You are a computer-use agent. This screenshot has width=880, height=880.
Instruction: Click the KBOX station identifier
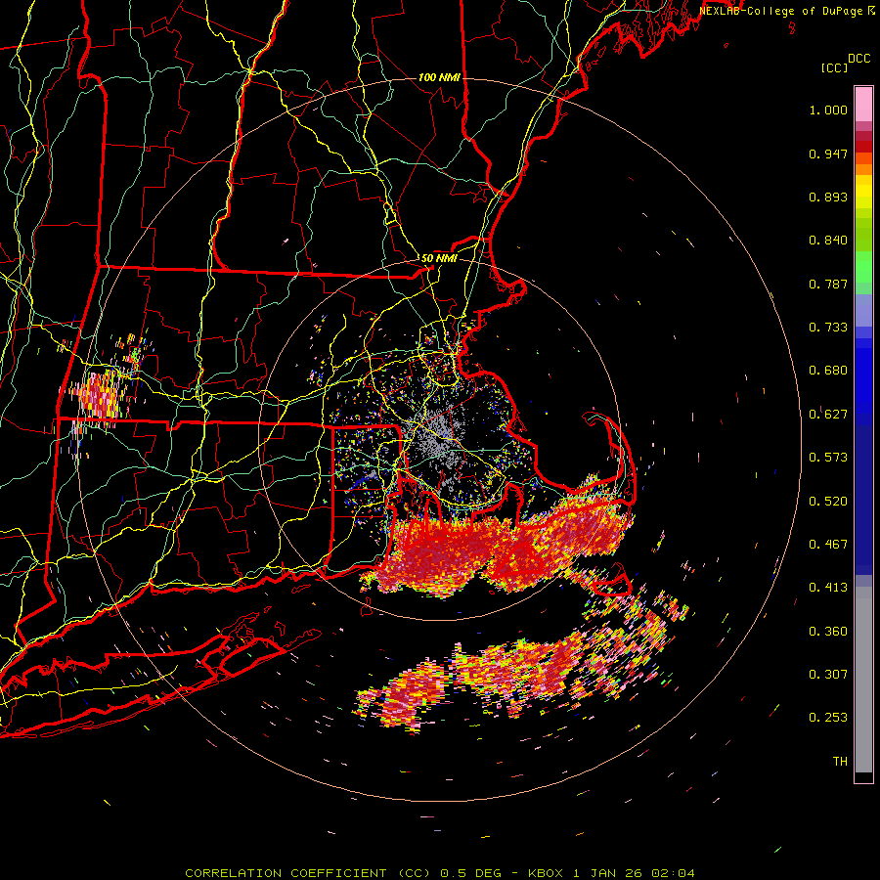tap(545, 873)
